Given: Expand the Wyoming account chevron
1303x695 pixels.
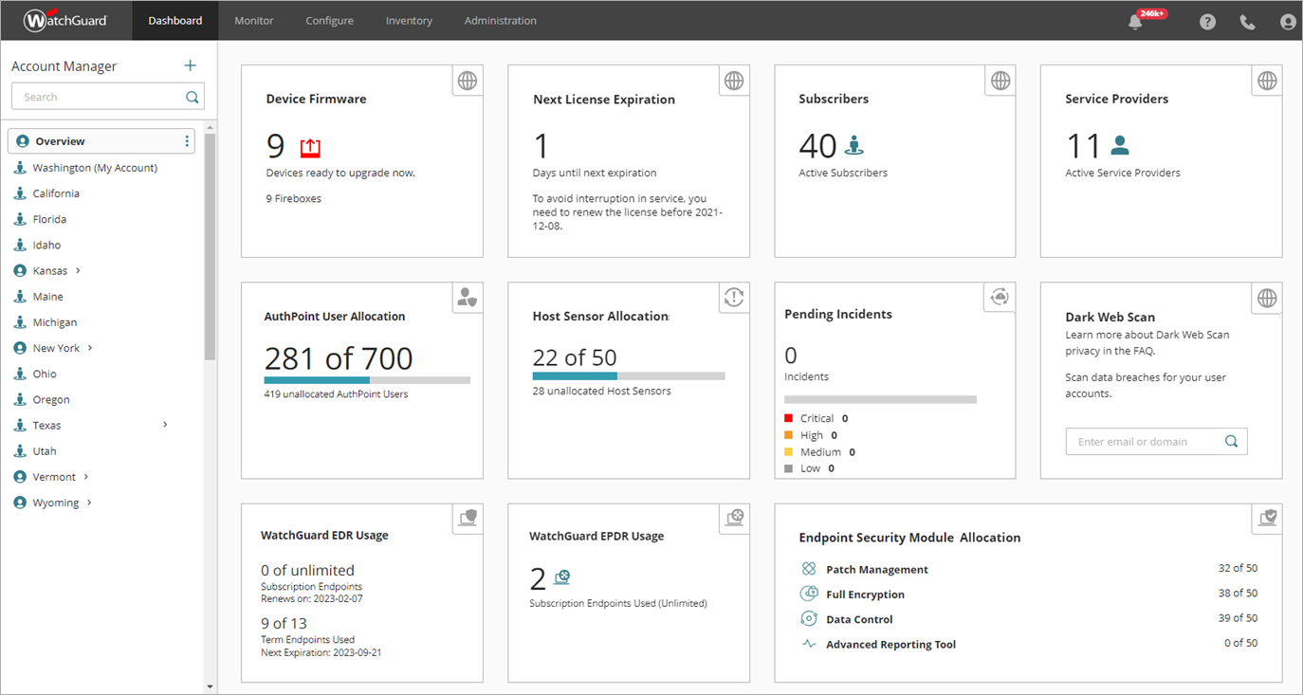Looking at the screenshot, I should click(89, 503).
